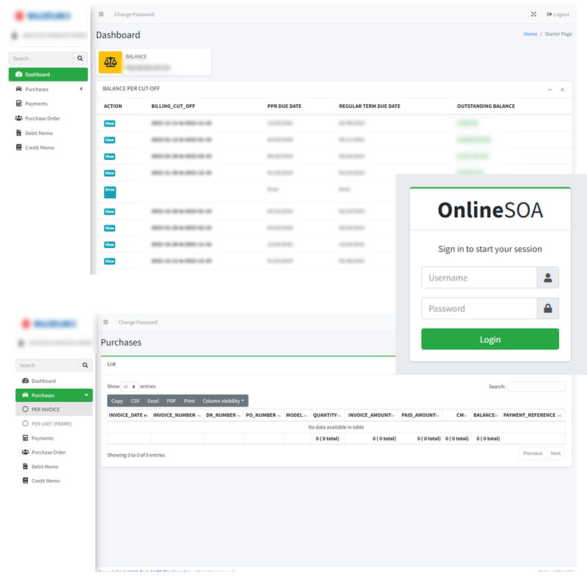Click the yellow balance scale icon
This screenshot has width=587, height=587.
click(x=111, y=62)
